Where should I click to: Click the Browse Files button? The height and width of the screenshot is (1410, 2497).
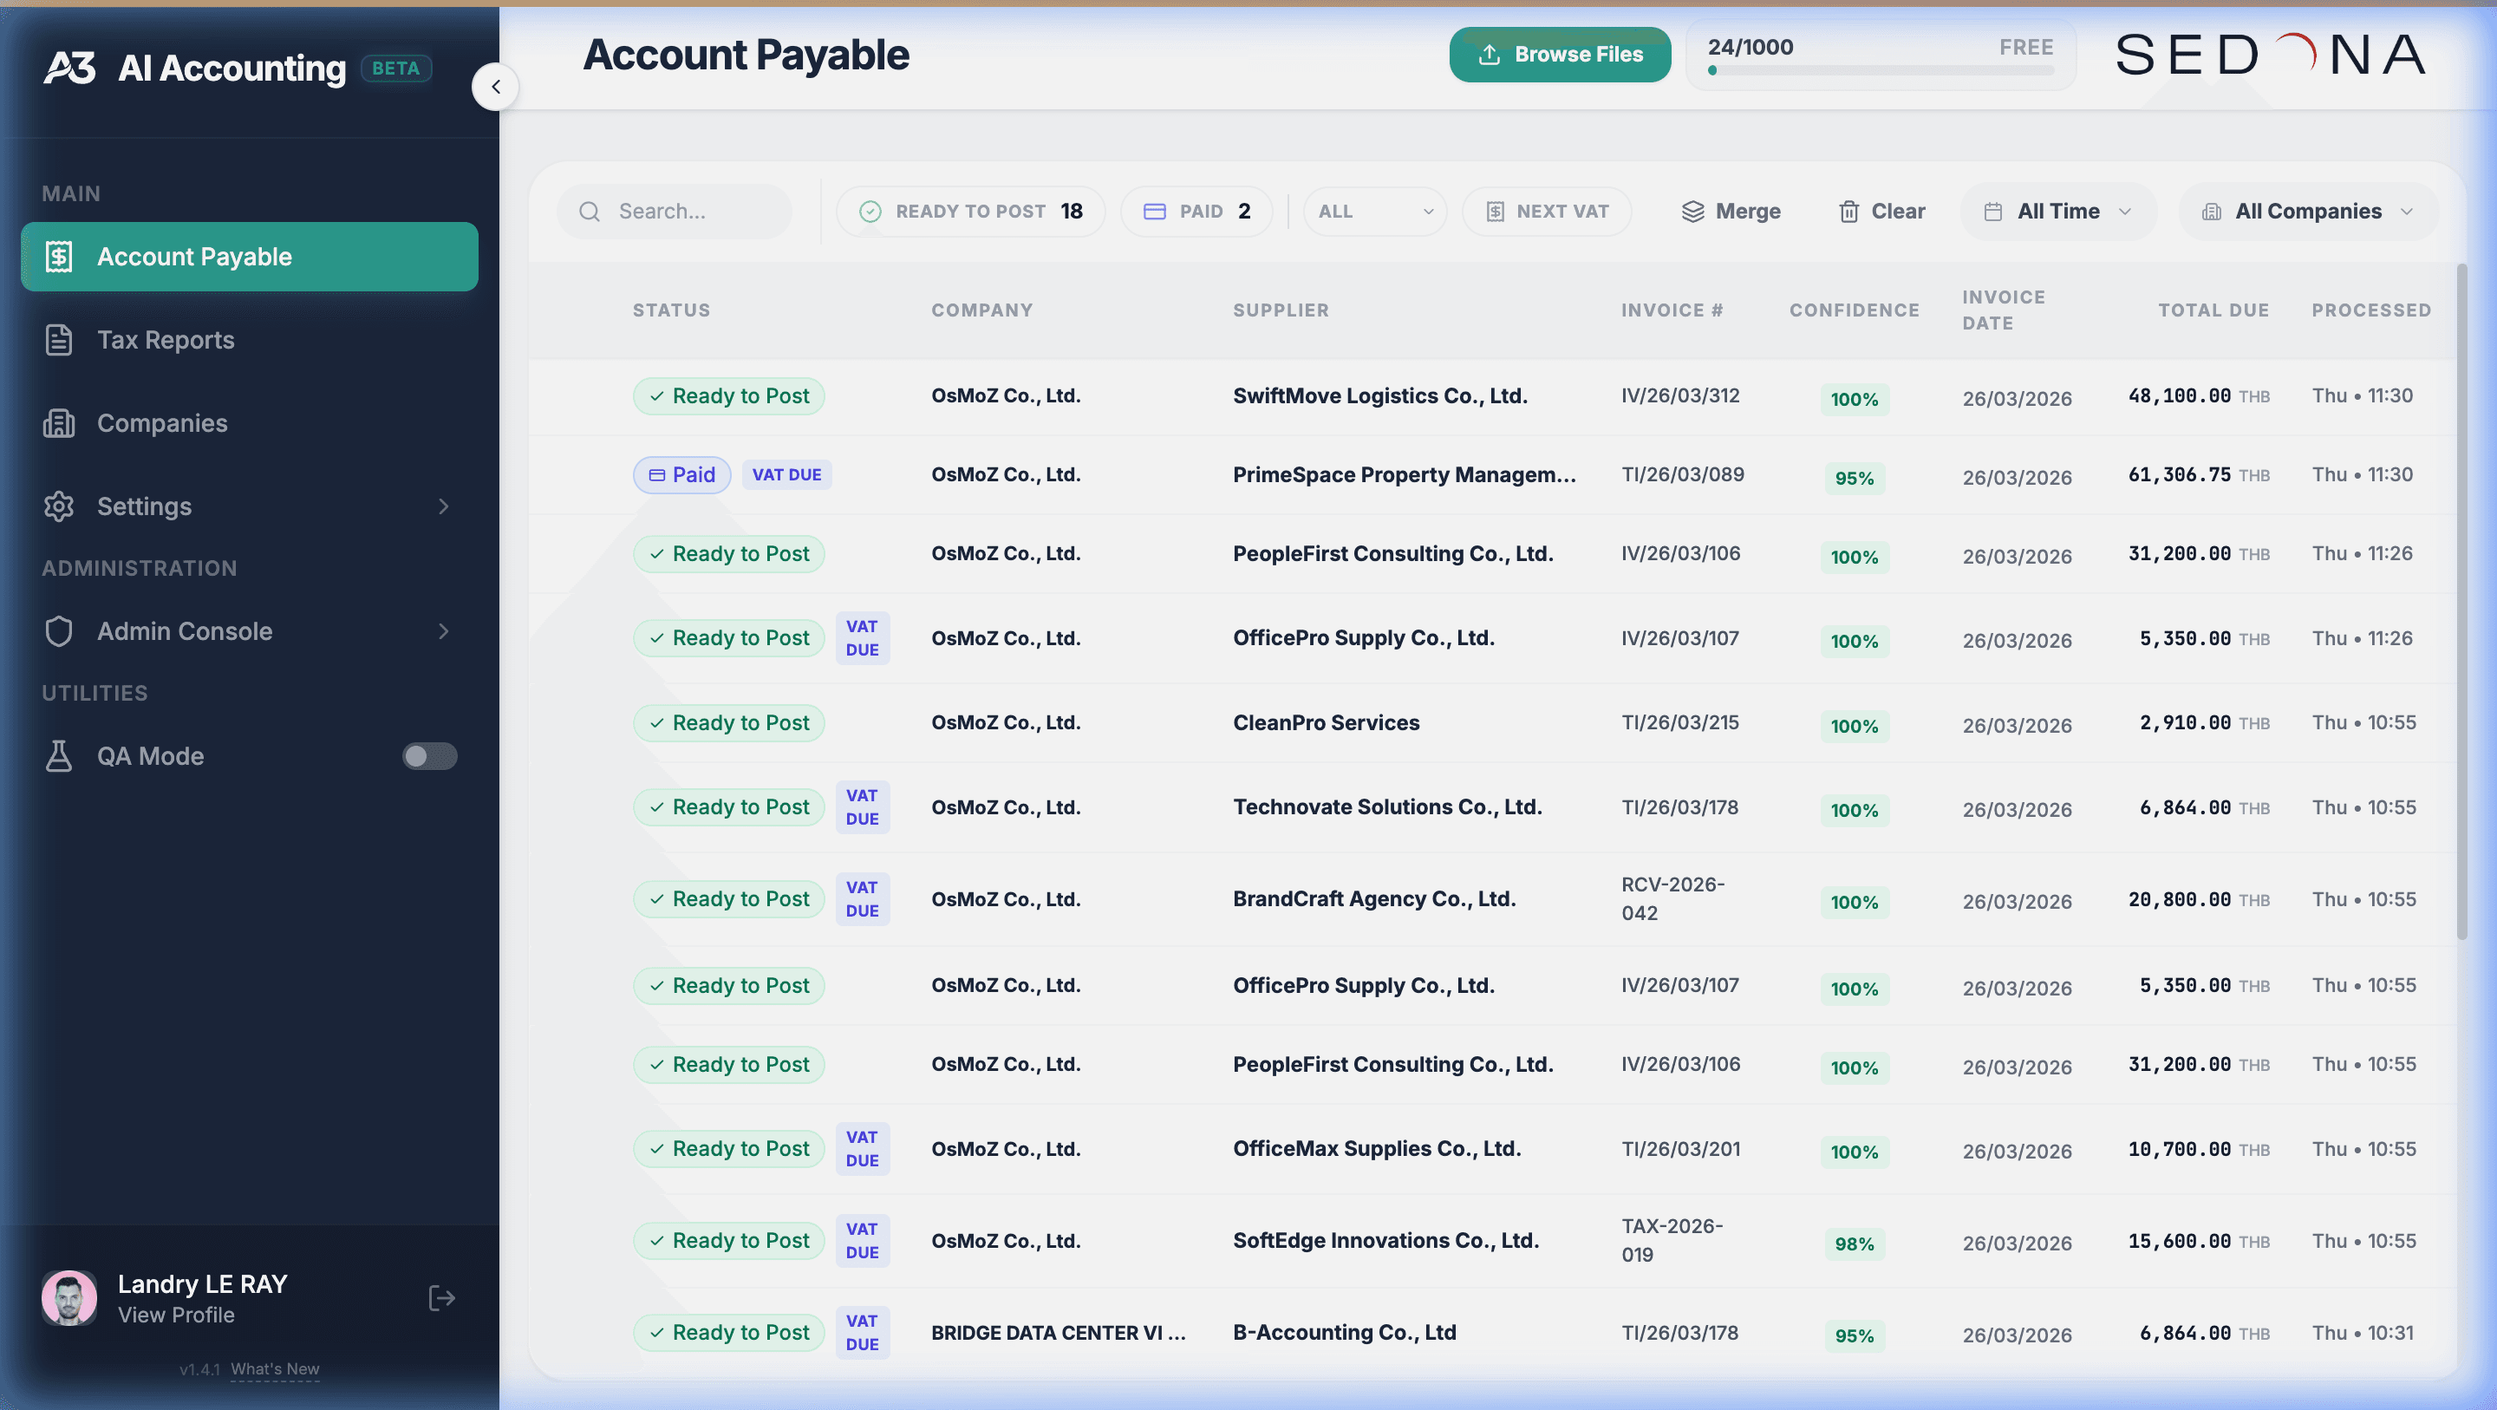(x=1560, y=55)
